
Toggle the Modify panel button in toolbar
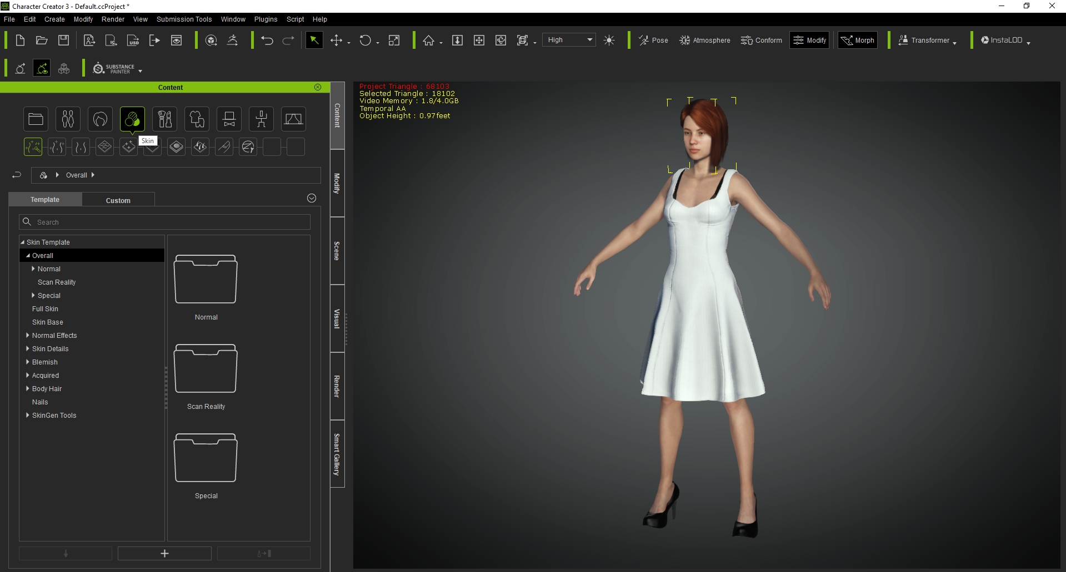tap(809, 40)
